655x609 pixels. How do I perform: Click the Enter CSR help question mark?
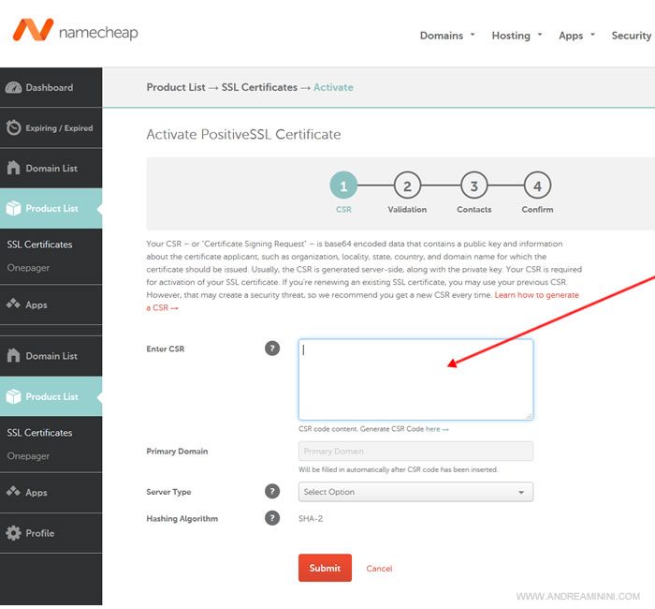tap(272, 348)
